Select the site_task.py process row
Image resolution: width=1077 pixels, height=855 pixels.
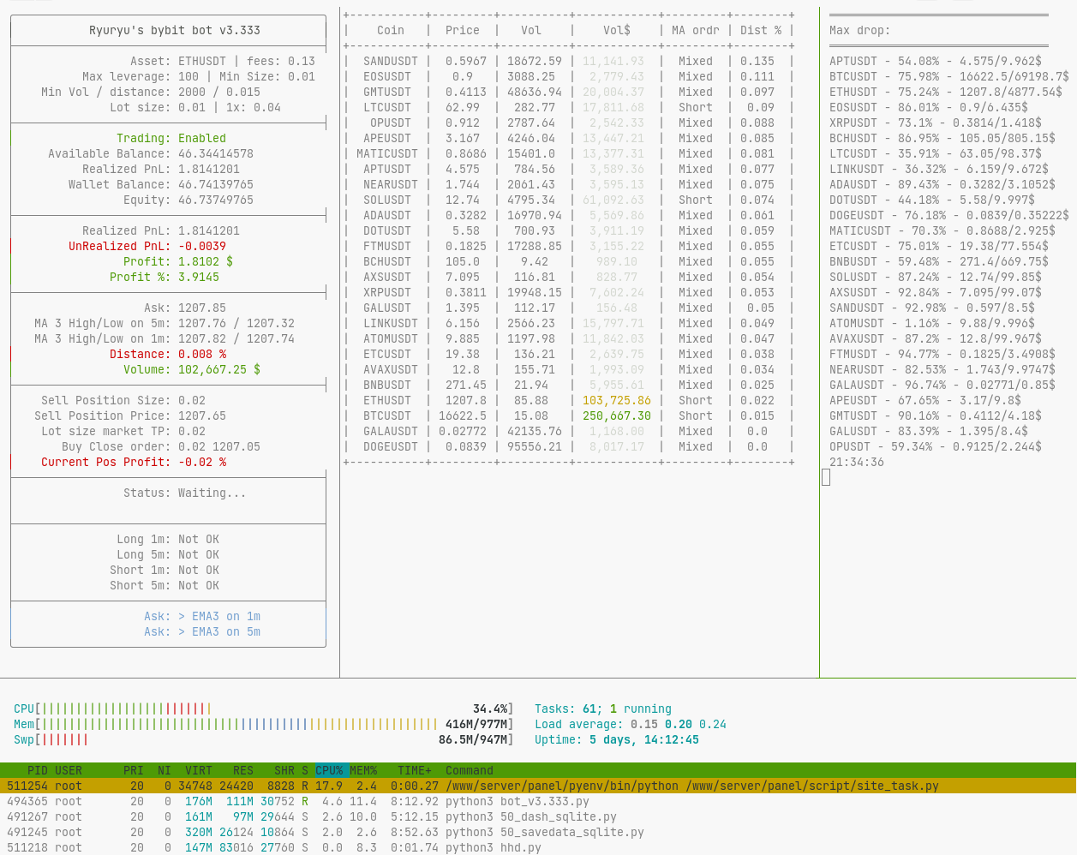click(538, 786)
